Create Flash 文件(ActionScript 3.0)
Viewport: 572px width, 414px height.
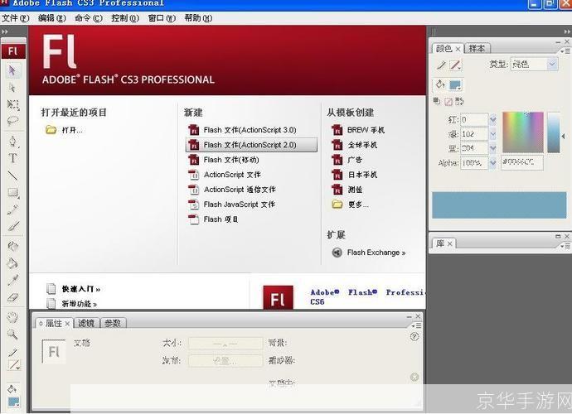[242, 130]
